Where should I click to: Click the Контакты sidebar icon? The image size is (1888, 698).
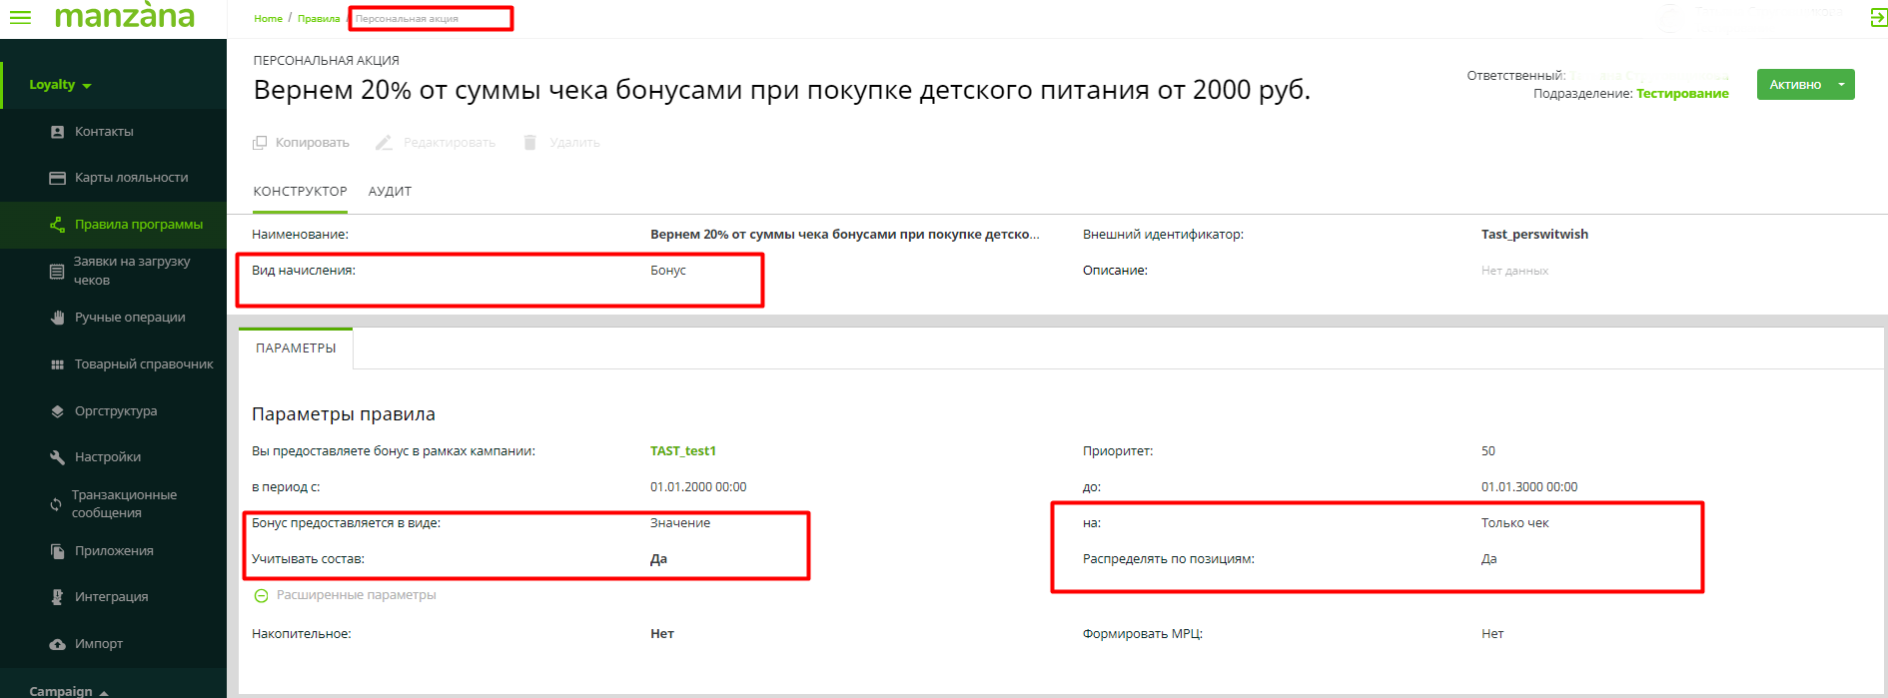pos(57,132)
